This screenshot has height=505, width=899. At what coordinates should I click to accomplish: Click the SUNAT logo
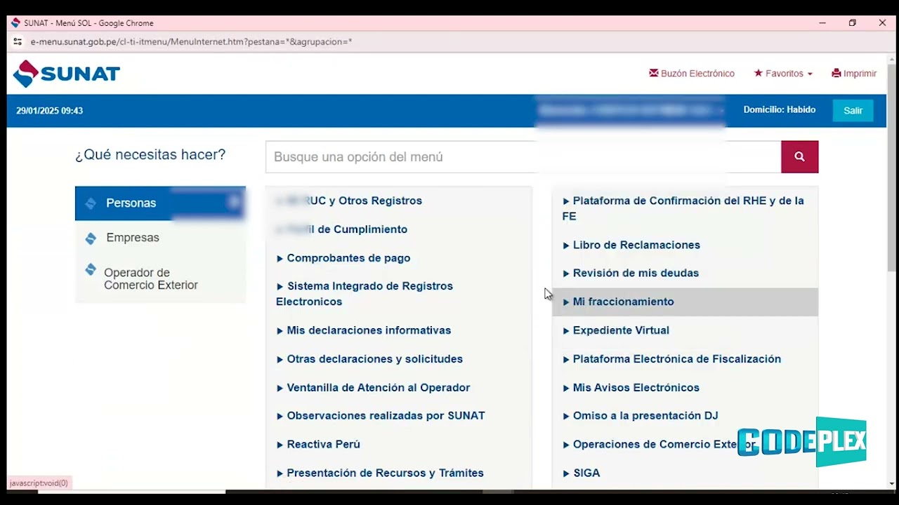[67, 74]
